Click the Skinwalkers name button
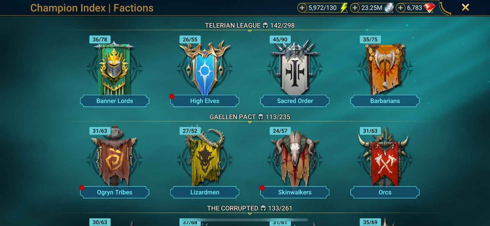This screenshot has height=226, width=490. (x=295, y=192)
